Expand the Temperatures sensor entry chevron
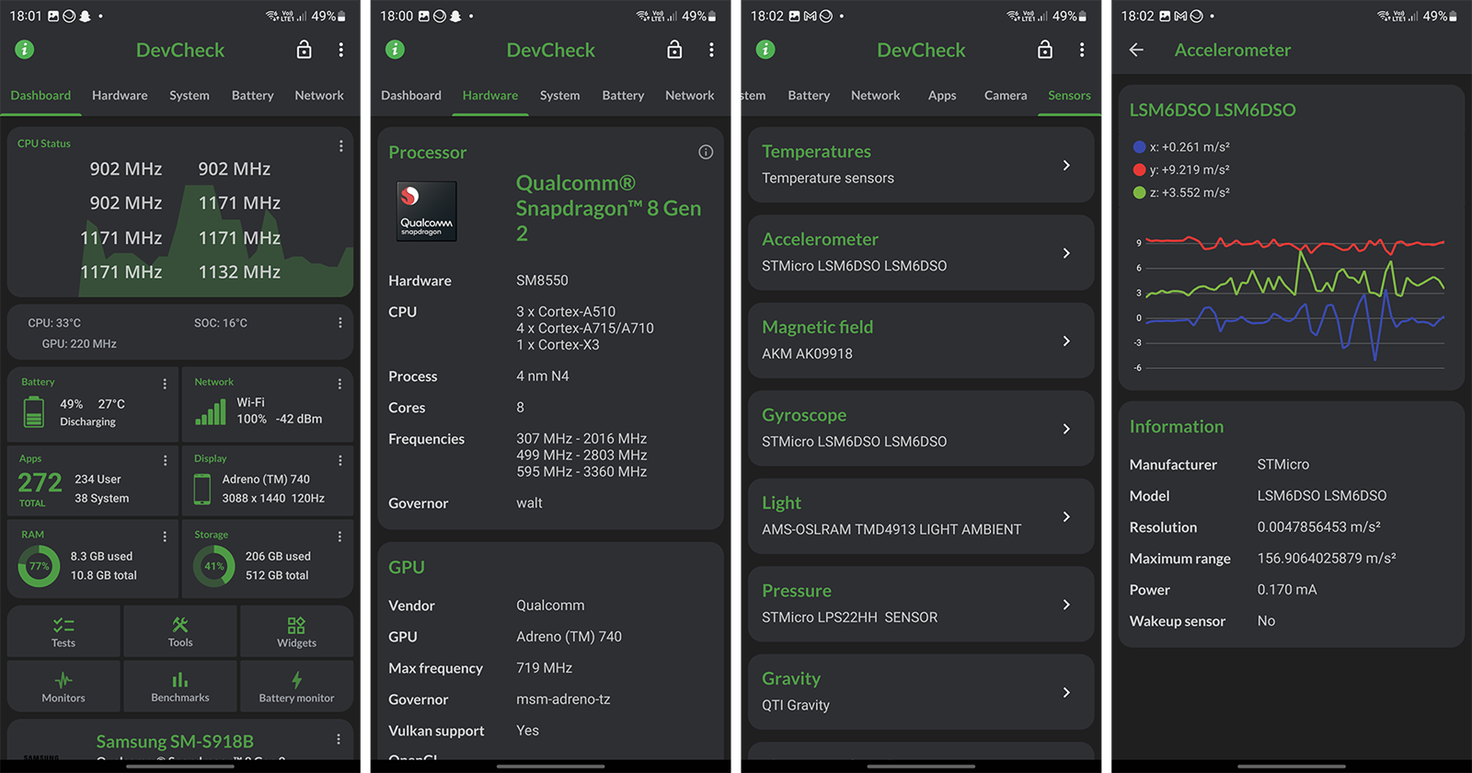 coord(1066,166)
